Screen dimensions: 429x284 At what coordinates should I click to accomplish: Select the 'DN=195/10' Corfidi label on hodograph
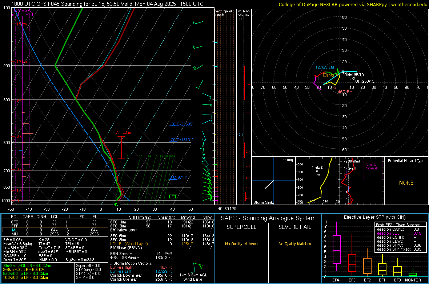pyautogui.click(x=354, y=75)
